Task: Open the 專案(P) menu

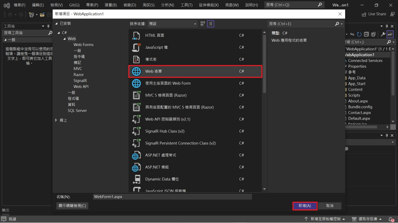Action: click(x=92, y=5)
